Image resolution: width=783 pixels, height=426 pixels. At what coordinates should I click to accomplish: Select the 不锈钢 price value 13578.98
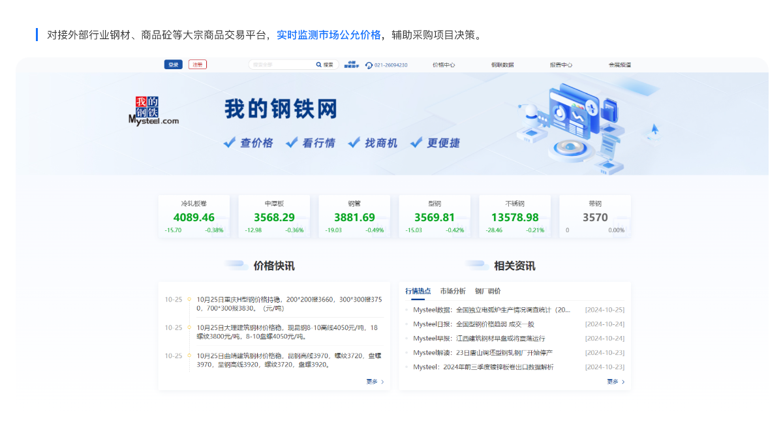click(515, 217)
